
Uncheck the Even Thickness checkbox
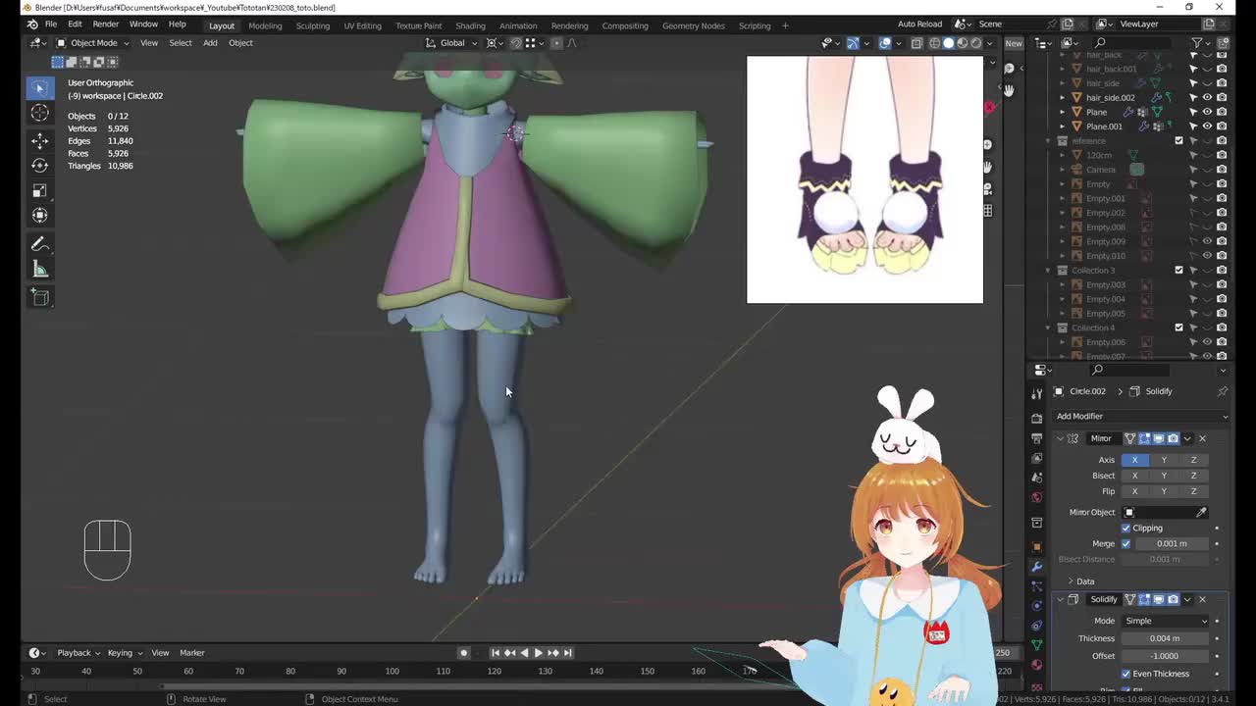[x=1126, y=674]
